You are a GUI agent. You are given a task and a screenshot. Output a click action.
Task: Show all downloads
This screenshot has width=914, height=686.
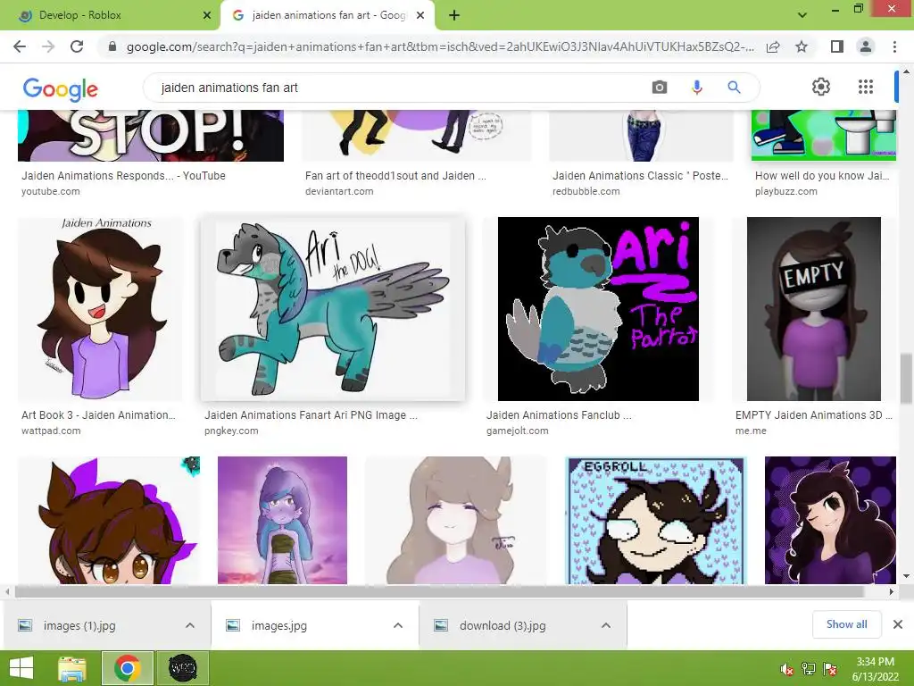847,624
